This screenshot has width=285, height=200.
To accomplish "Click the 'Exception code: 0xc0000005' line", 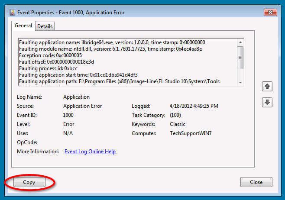I will click(x=50, y=55).
